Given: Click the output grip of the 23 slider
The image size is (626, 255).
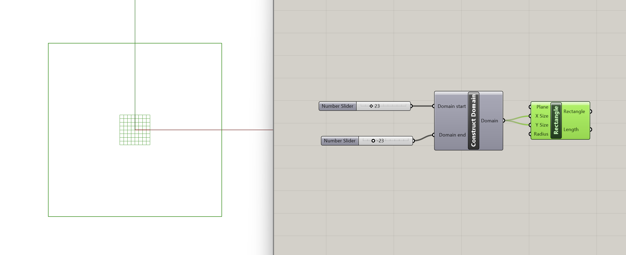Looking at the screenshot, I should click(411, 106).
